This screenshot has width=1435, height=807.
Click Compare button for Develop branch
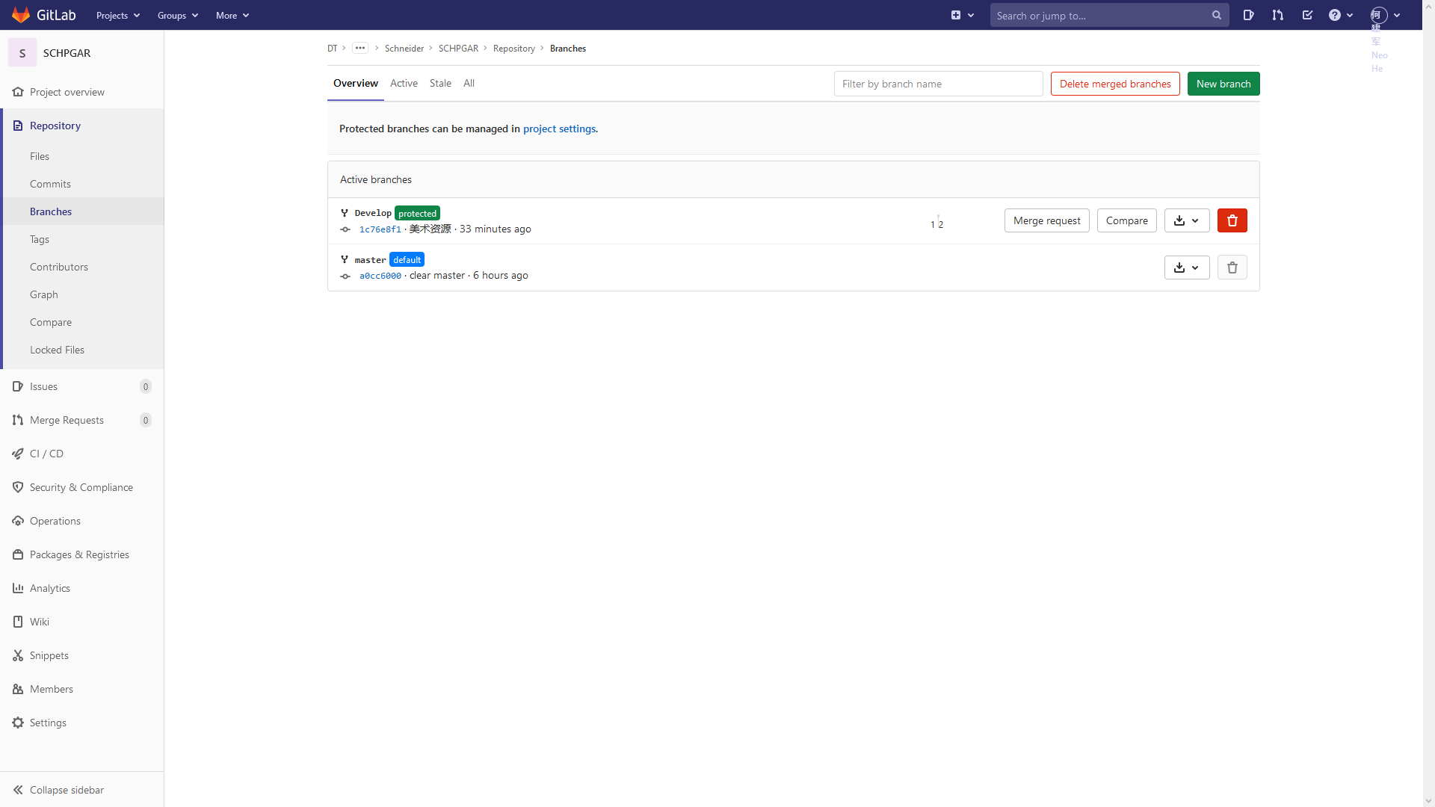[1126, 220]
